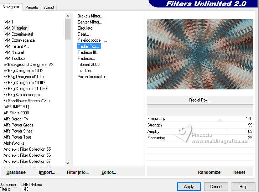Click category list scroll down arrow

click(x=68, y=163)
